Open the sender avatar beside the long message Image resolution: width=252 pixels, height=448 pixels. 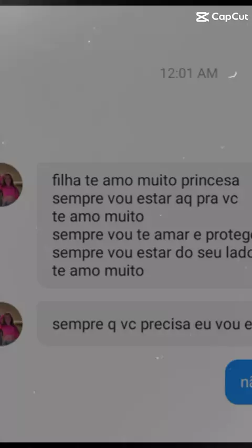11,185
